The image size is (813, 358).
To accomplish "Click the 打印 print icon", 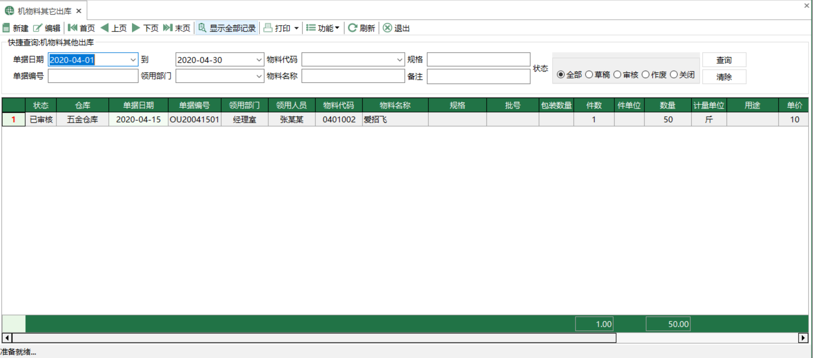I will (268, 28).
